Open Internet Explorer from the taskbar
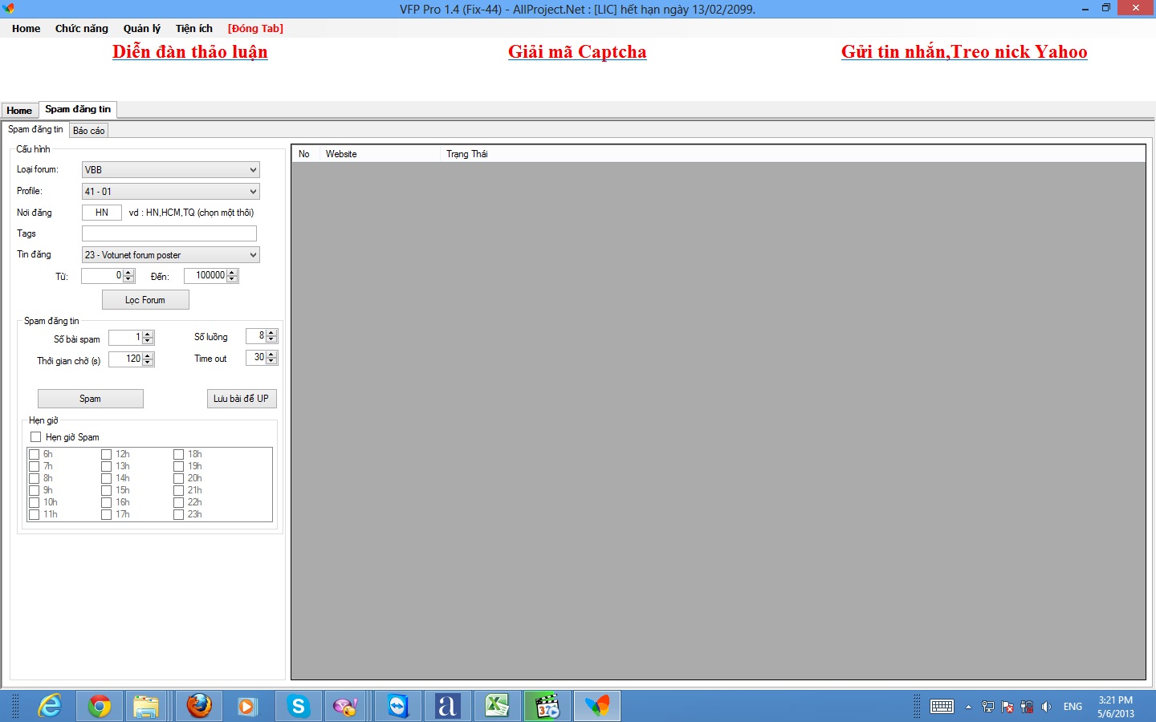This screenshot has height=722, width=1156. pos(50,706)
